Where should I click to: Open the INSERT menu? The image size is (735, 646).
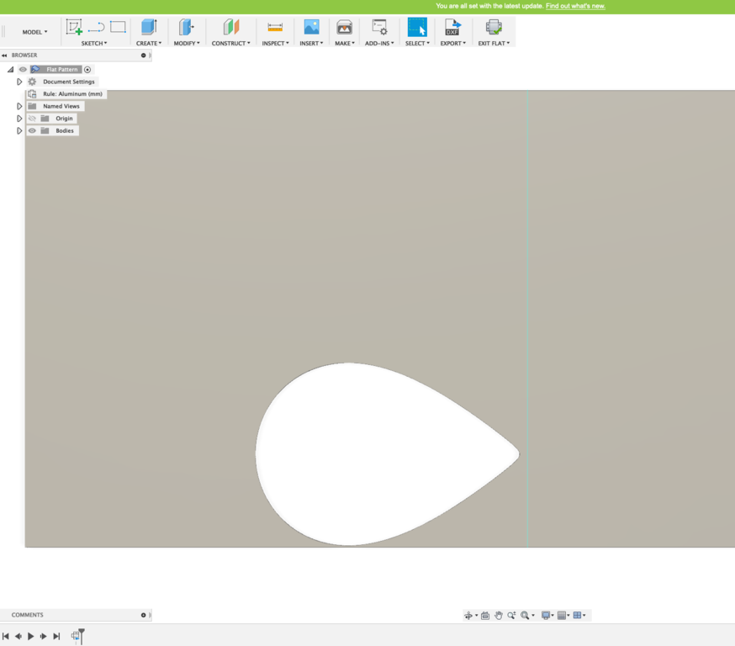(311, 43)
